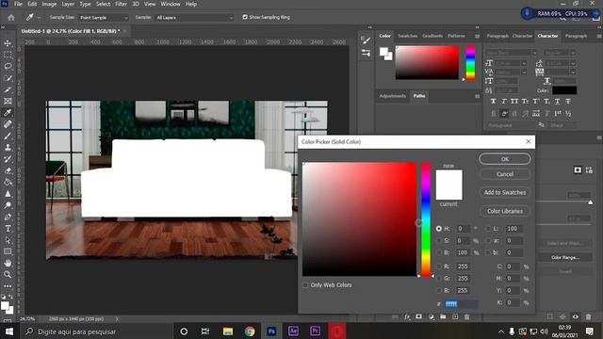Screen dimensions: 603x339
Task: Open the Color panel flyout menu
Action: pyautogui.click(x=478, y=36)
